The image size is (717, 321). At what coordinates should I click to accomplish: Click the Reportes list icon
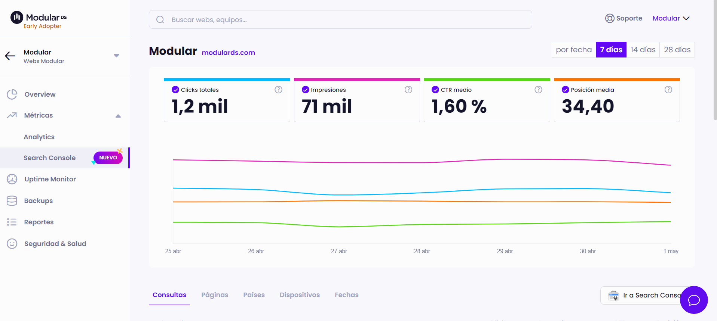(x=12, y=222)
